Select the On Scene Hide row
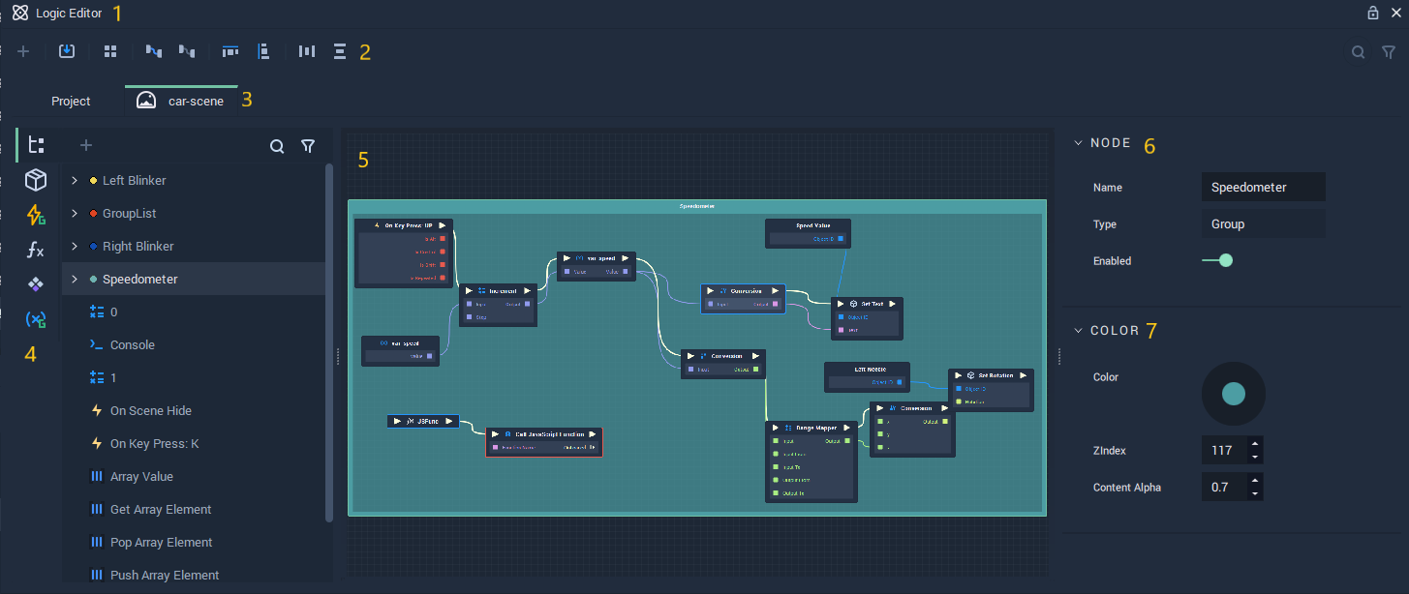 point(194,410)
